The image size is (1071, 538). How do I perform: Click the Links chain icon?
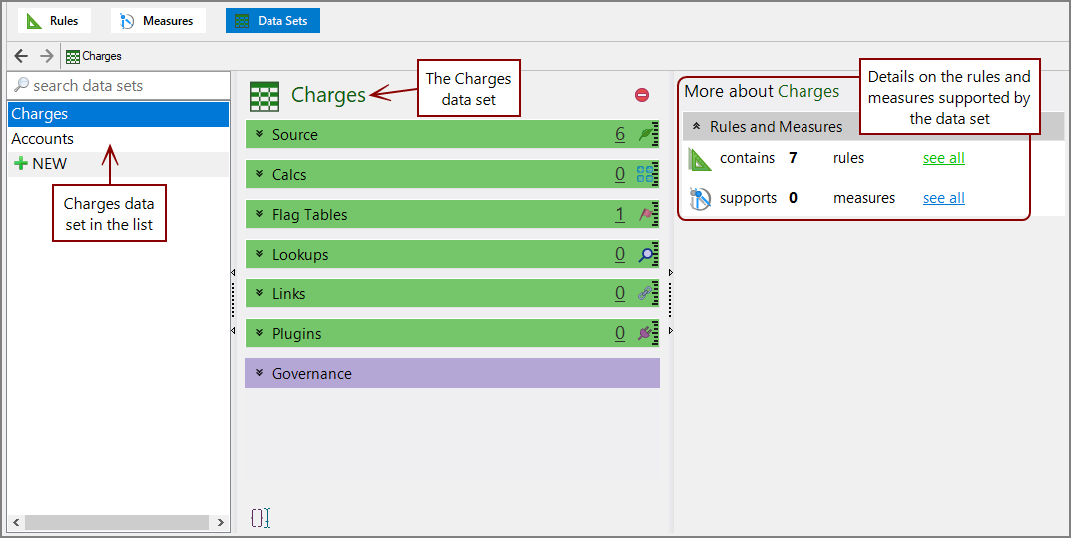[x=647, y=294]
